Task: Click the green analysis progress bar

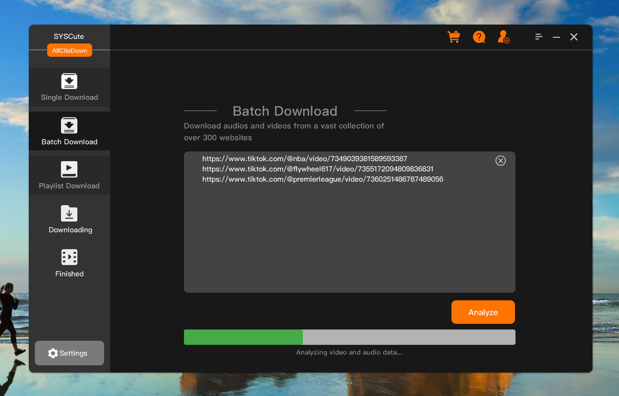Action: pos(349,337)
